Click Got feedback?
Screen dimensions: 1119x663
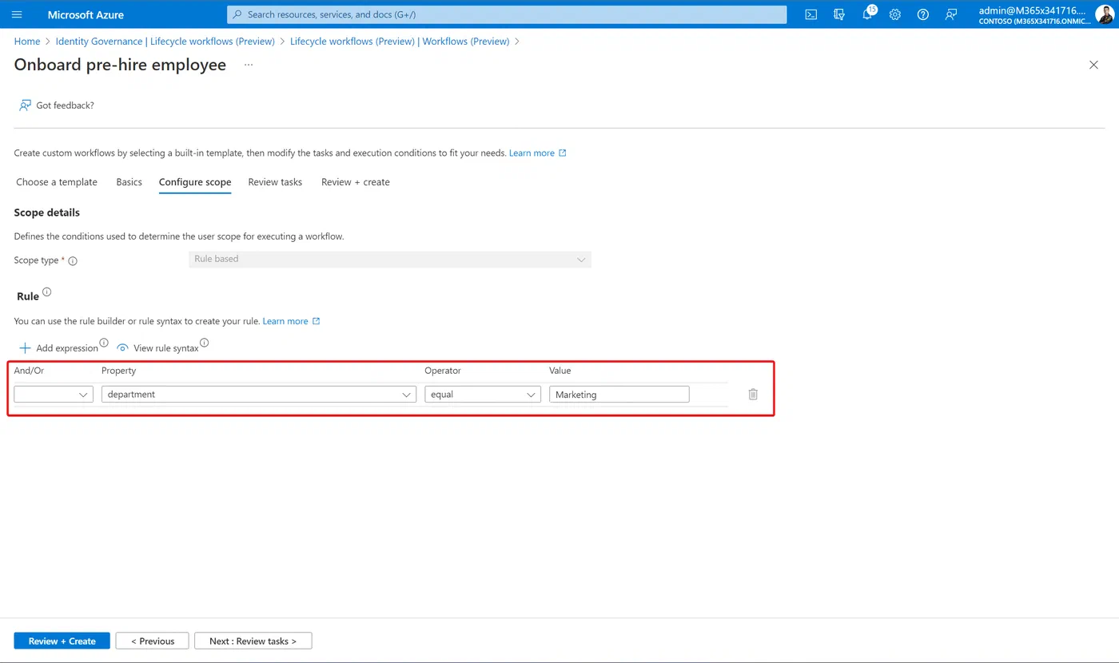57,105
